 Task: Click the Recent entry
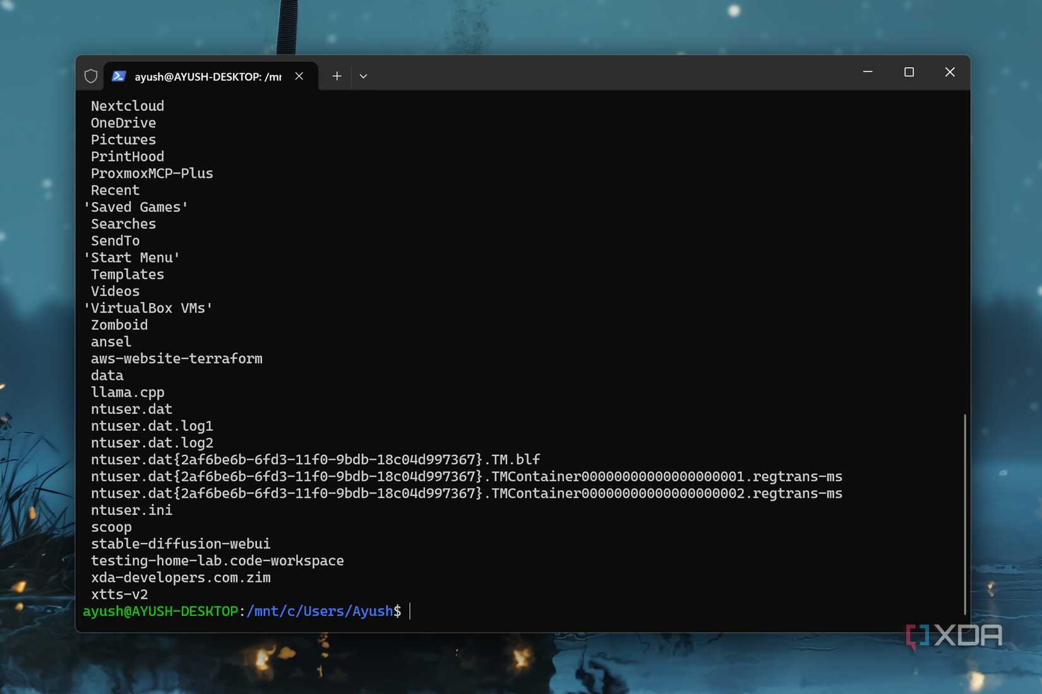pyautogui.click(x=115, y=191)
